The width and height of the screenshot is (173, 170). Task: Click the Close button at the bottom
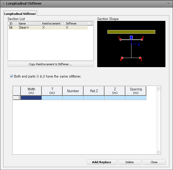point(154,162)
